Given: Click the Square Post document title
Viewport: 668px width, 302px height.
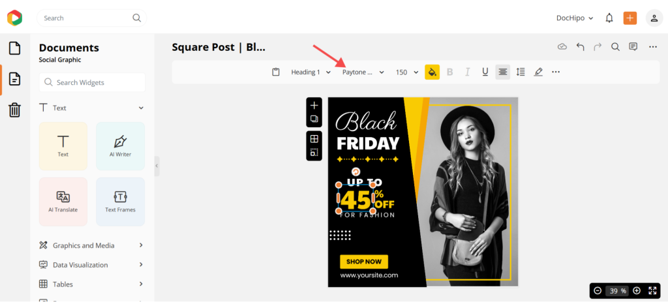Looking at the screenshot, I should pyautogui.click(x=219, y=47).
